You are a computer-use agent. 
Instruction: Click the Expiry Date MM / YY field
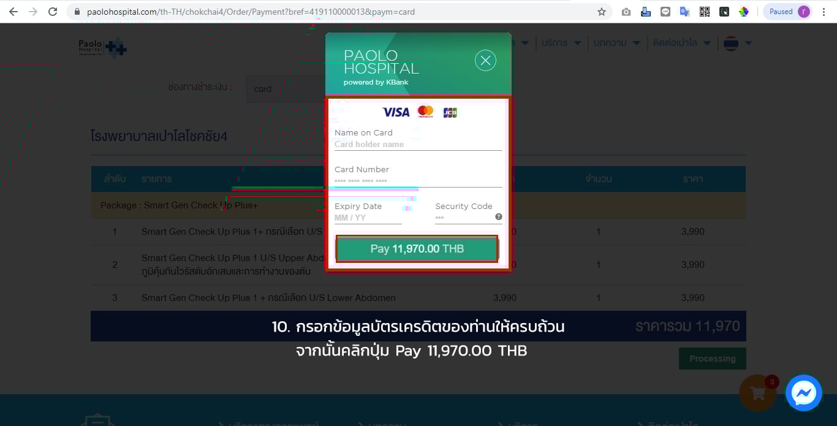point(368,218)
